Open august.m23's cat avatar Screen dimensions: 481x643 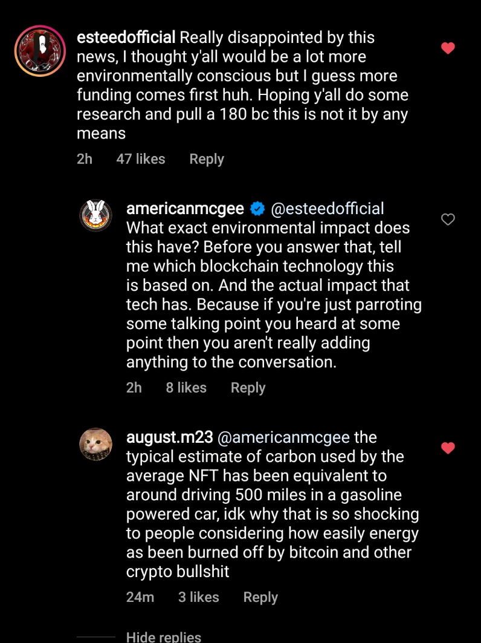[x=96, y=444]
